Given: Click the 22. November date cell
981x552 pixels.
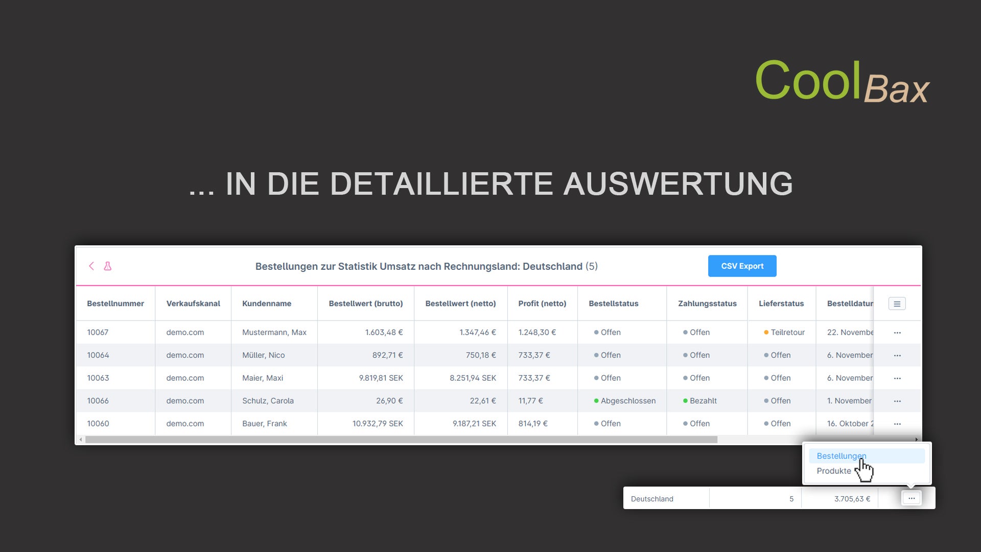Looking at the screenshot, I should 850,332.
